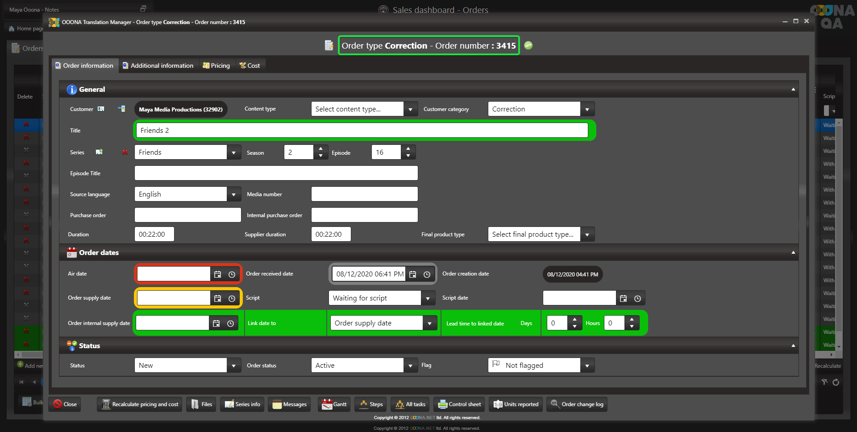Click the customer card icon beside Customer label
This screenshot has height=432, width=857.
click(x=101, y=109)
